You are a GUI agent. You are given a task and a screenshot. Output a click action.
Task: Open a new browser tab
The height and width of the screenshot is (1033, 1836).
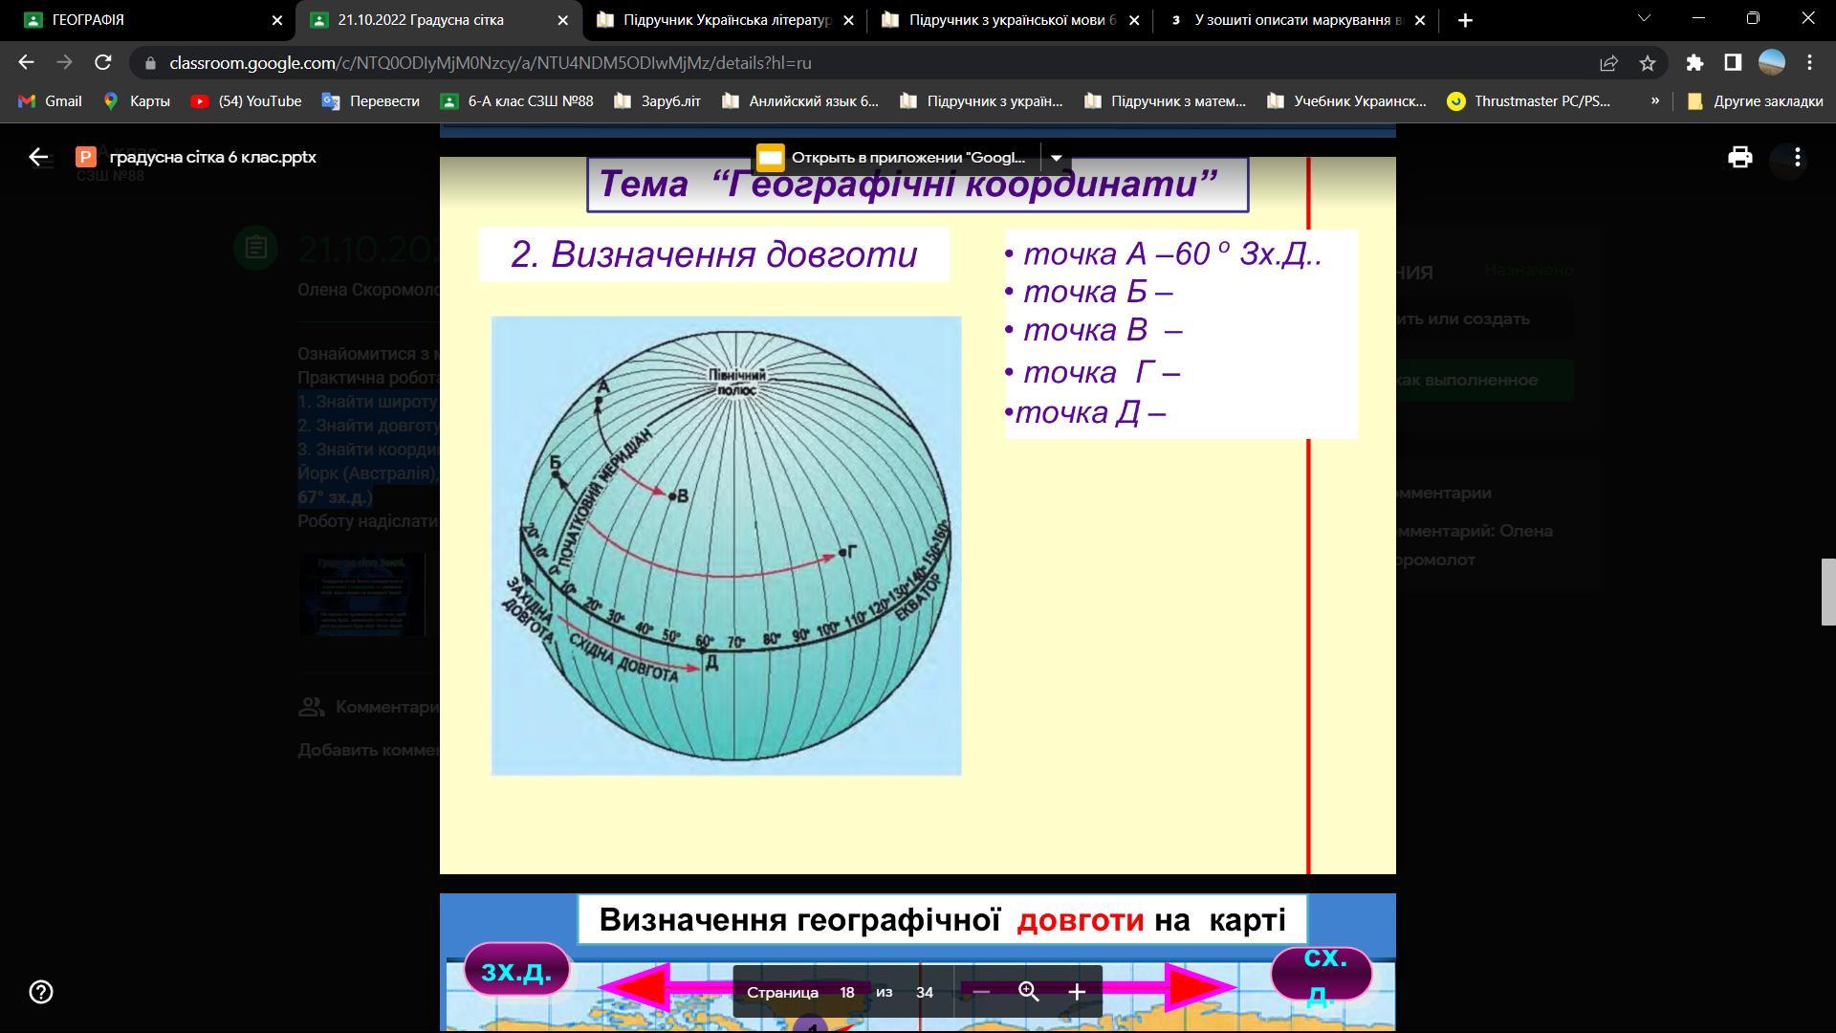point(1465,20)
